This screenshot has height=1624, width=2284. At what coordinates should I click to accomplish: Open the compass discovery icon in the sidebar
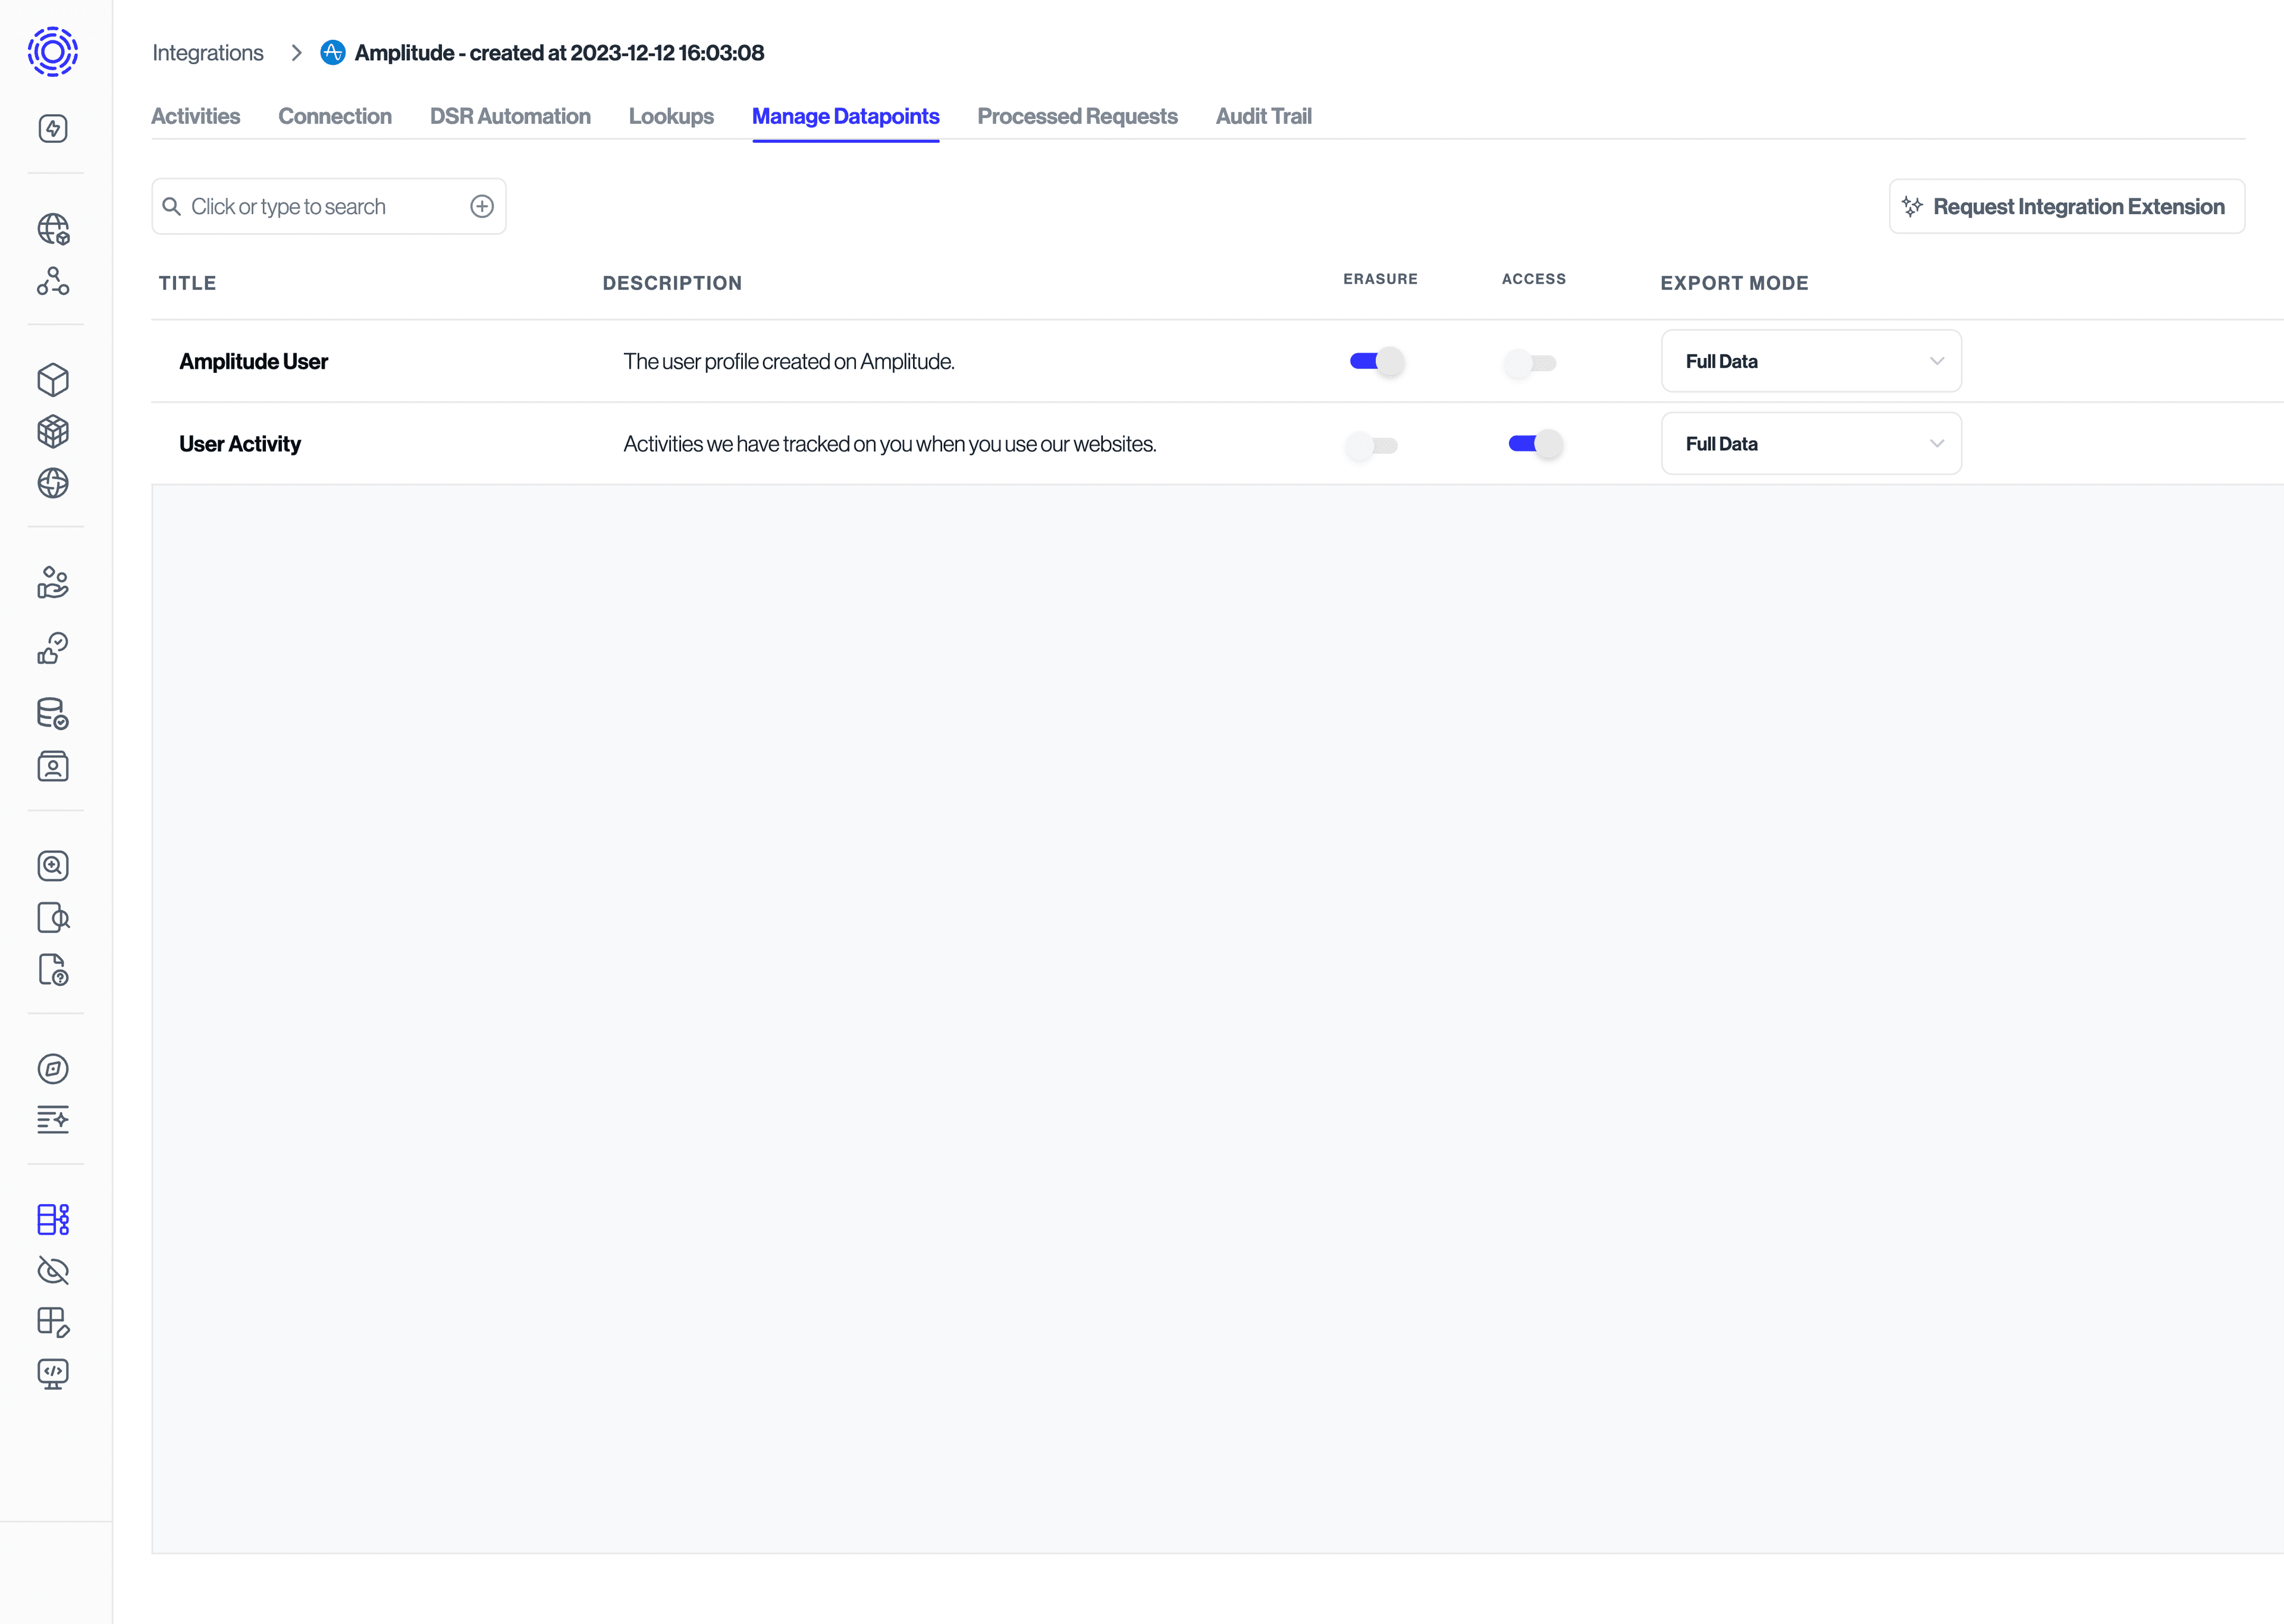pos(53,1068)
